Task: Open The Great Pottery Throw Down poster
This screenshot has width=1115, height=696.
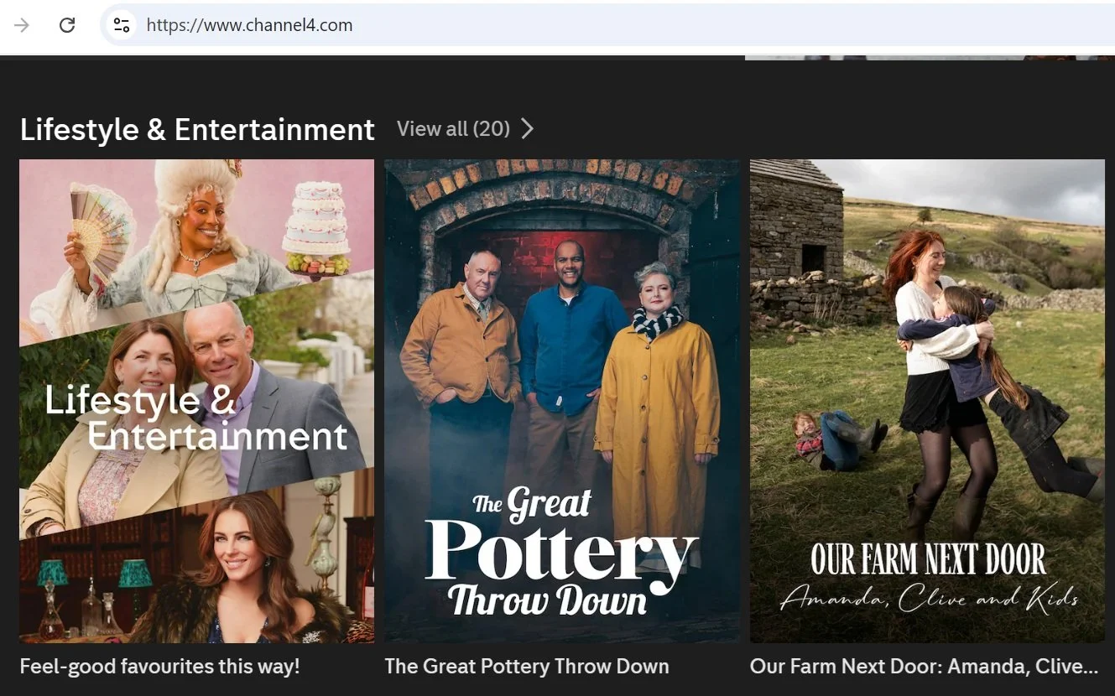Action: coord(562,401)
